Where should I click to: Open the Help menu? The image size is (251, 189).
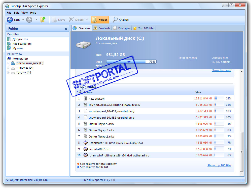[x=33, y=13]
